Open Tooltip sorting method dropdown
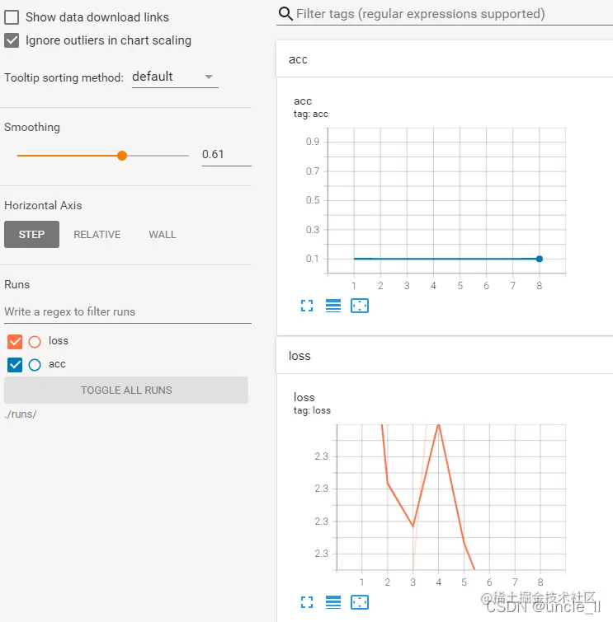The image size is (613, 622). click(175, 77)
